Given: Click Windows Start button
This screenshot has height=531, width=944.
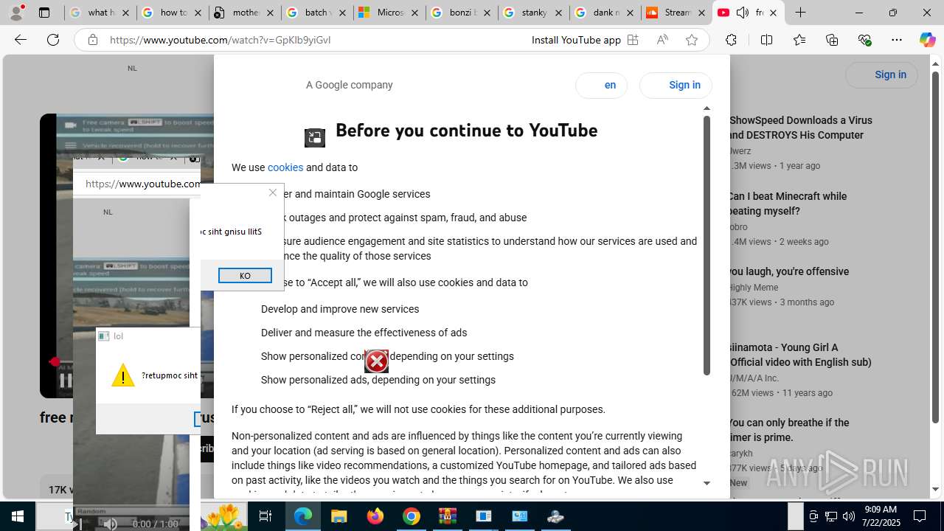Looking at the screenshot, I should [18, 516].
